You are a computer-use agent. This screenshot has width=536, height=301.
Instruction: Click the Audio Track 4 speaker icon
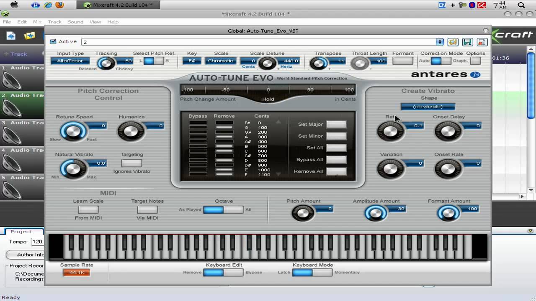pos(11,163)
